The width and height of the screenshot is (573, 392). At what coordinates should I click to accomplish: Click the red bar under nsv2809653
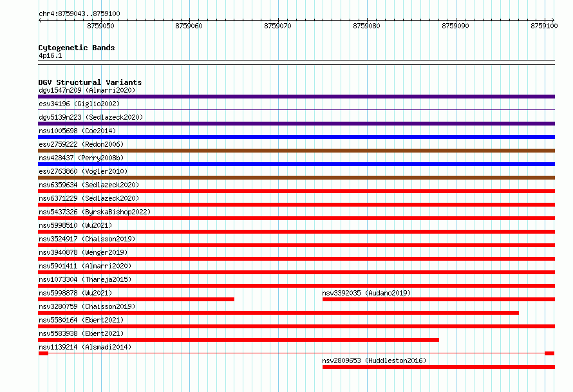click(438, 367)
